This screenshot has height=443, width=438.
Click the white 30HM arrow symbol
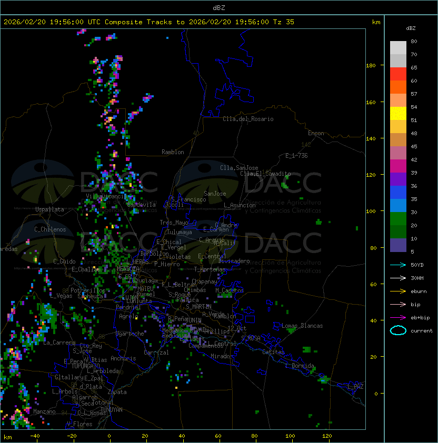coord(398,278)
